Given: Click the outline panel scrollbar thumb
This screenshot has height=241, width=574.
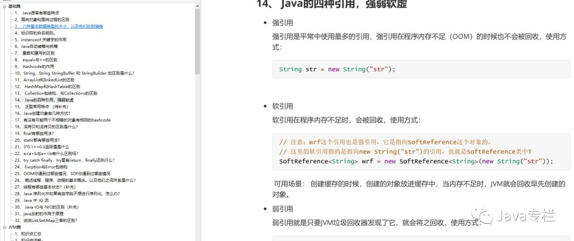Looking at the screenshot, I should pos(198,41).
